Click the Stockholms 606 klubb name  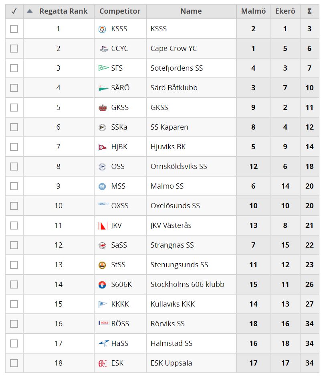tap(187, 284)
